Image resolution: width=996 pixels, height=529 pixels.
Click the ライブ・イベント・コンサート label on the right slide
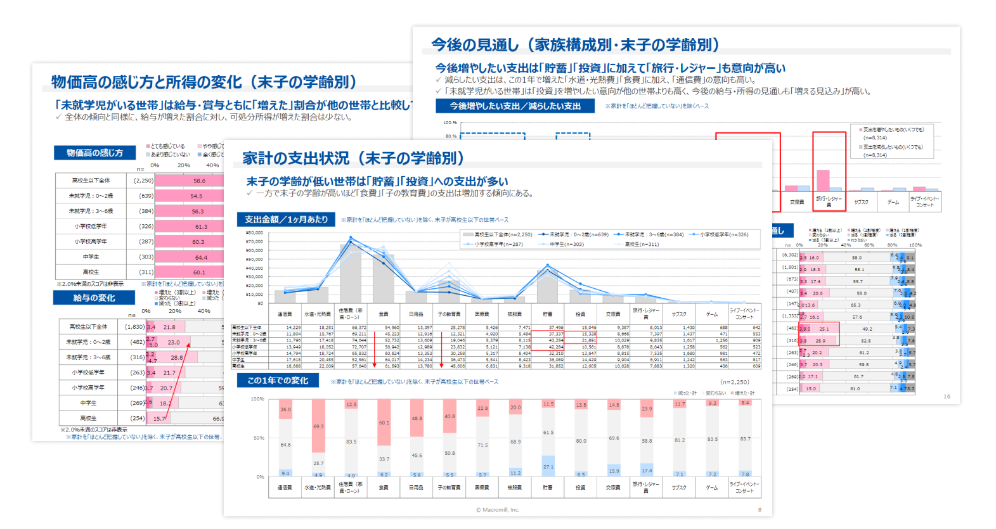coord(925,202)
